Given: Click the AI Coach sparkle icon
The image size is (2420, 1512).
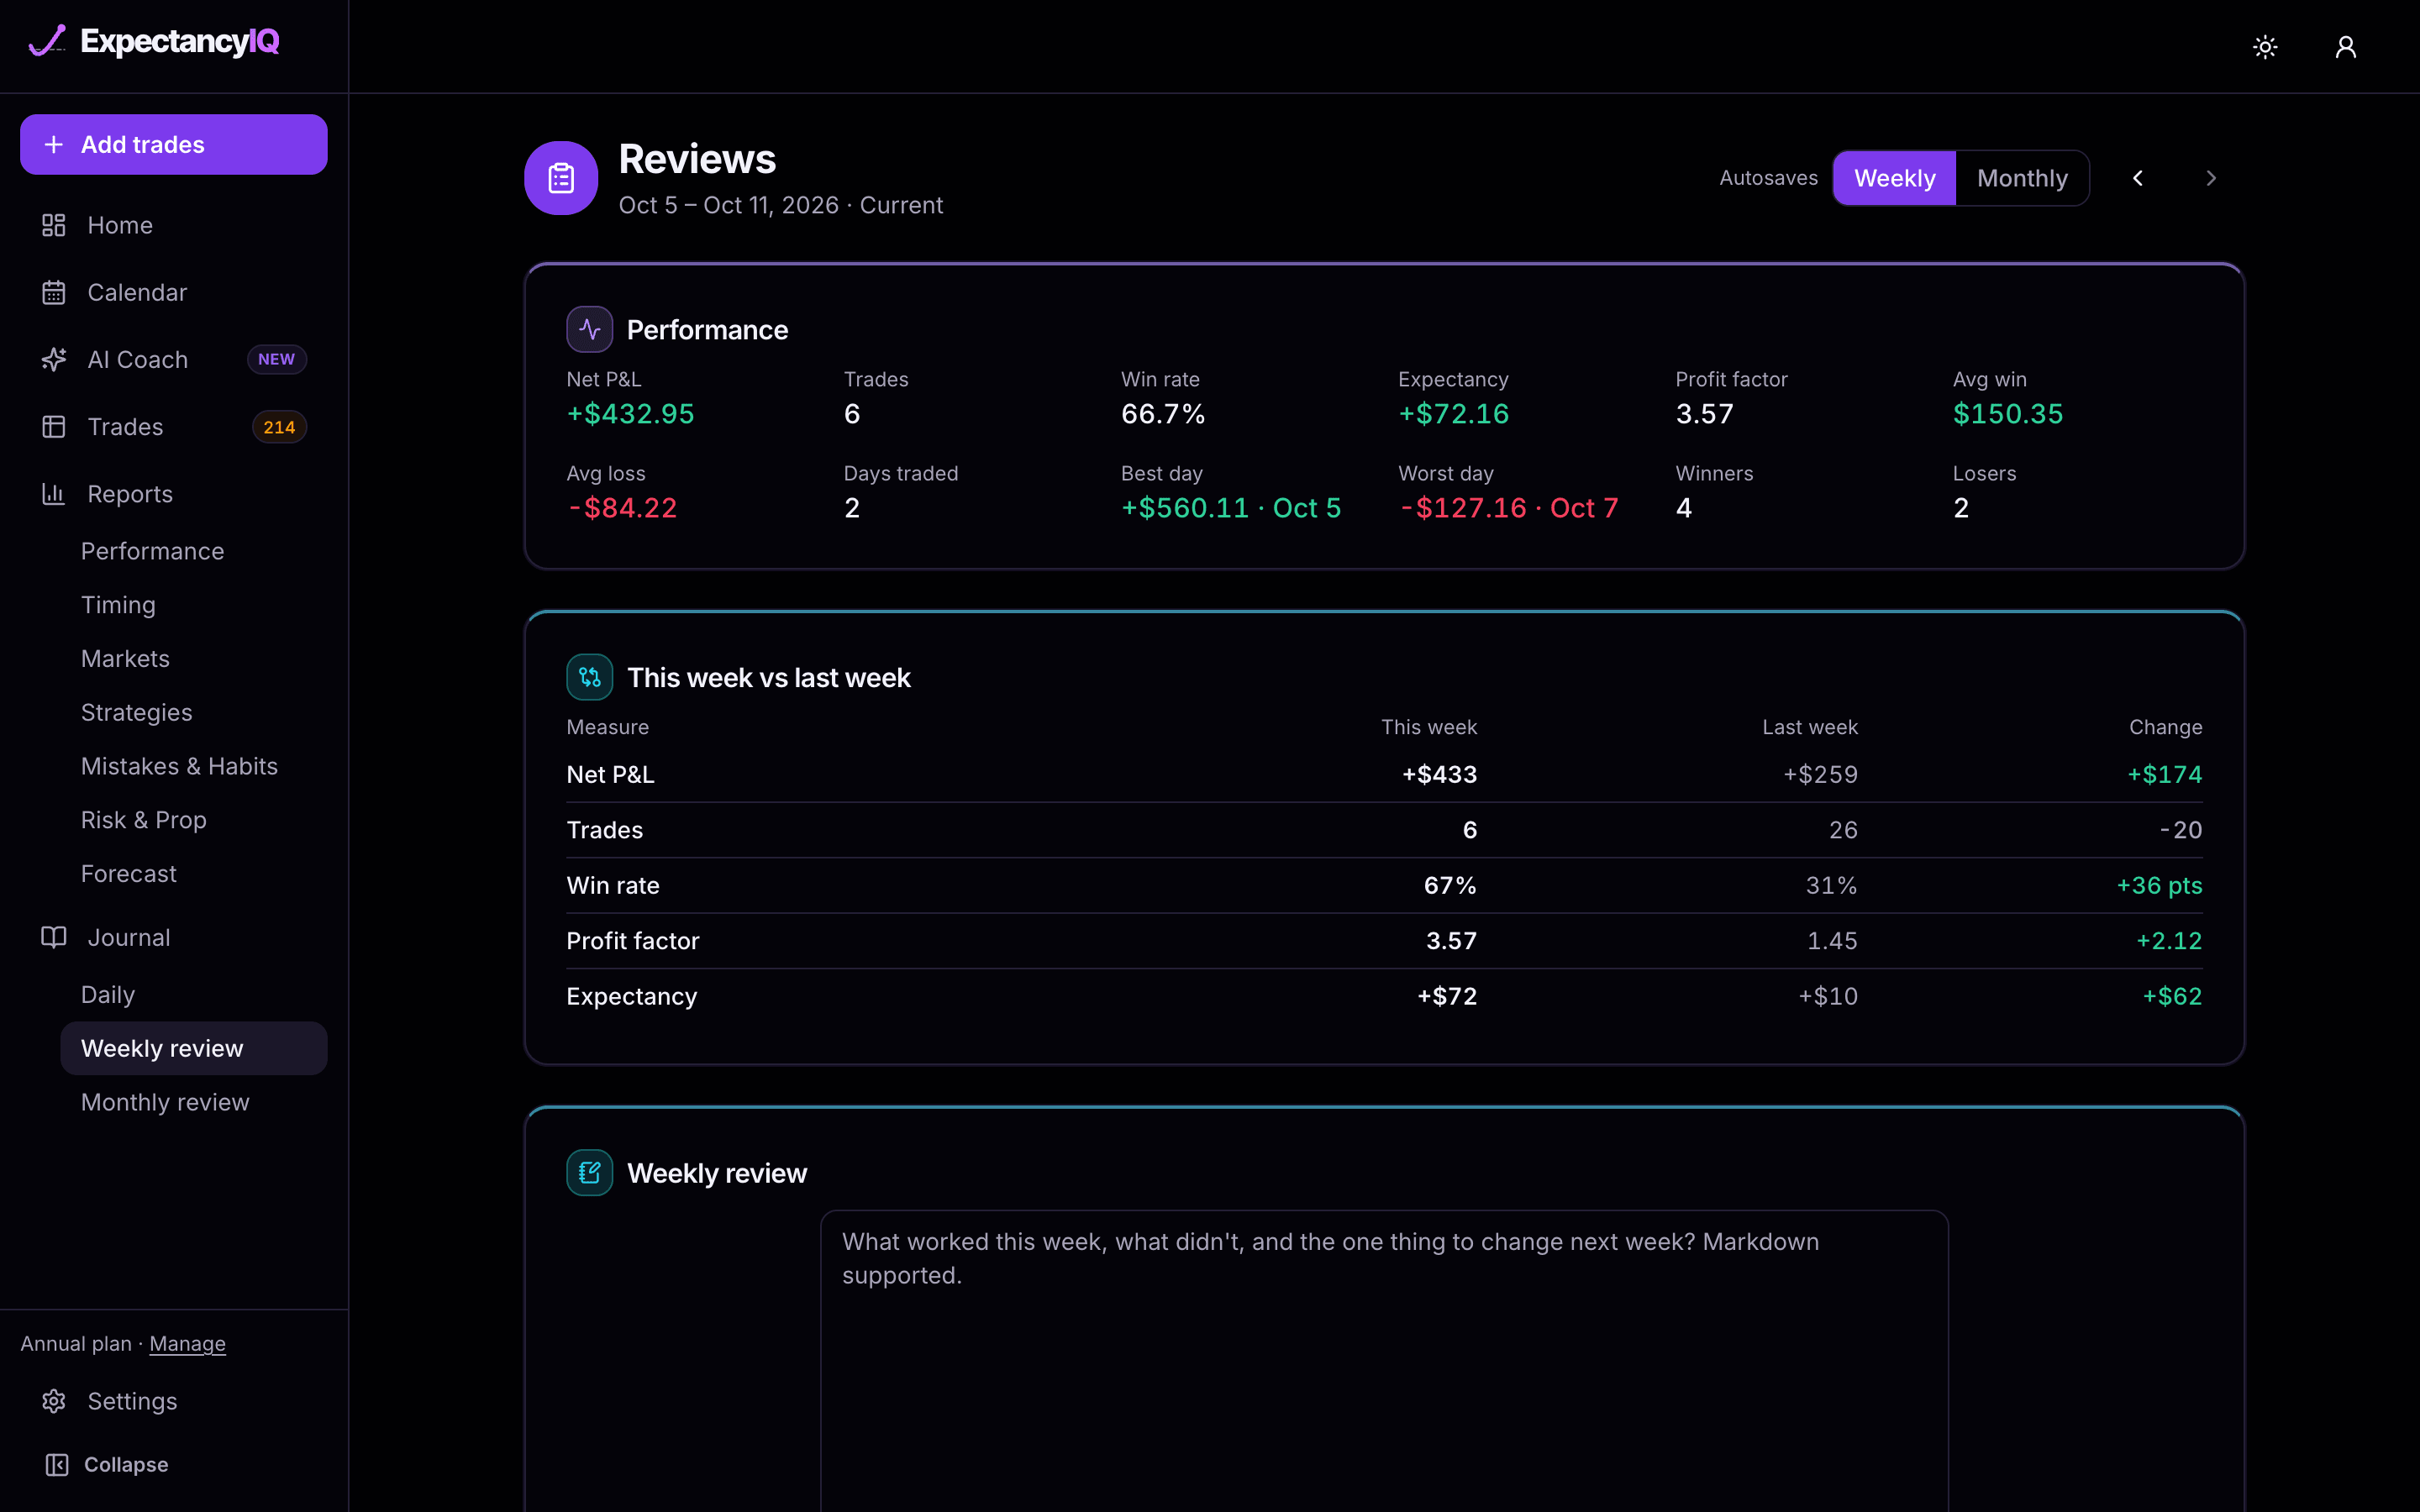Looking at the screenshot, I should pyautogui.click(x=54, y=359).
